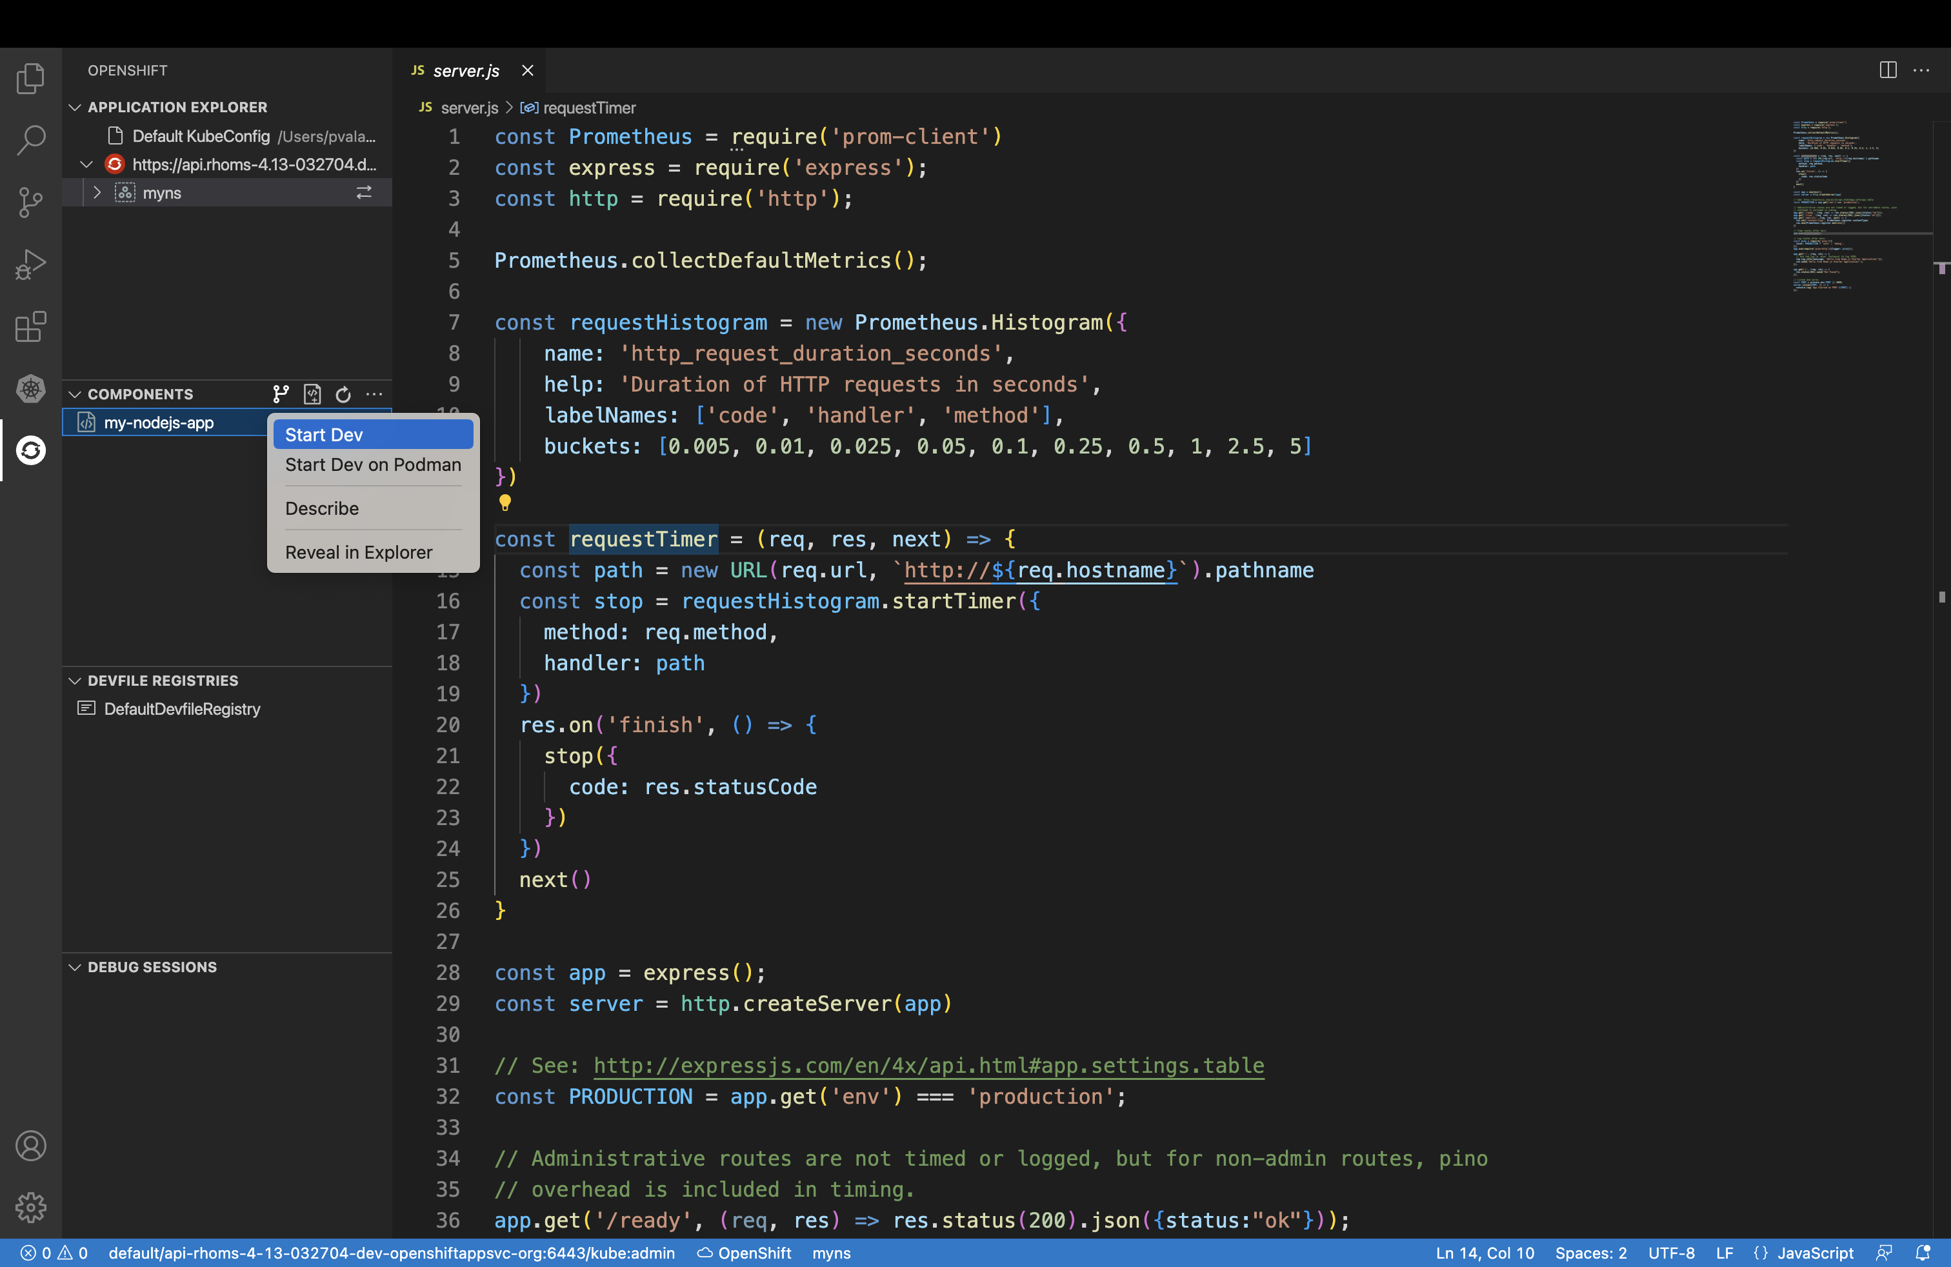Click the import from Git icon in Components
Viewport: 1951px width, 1267px height.
[x=281, y=394]
